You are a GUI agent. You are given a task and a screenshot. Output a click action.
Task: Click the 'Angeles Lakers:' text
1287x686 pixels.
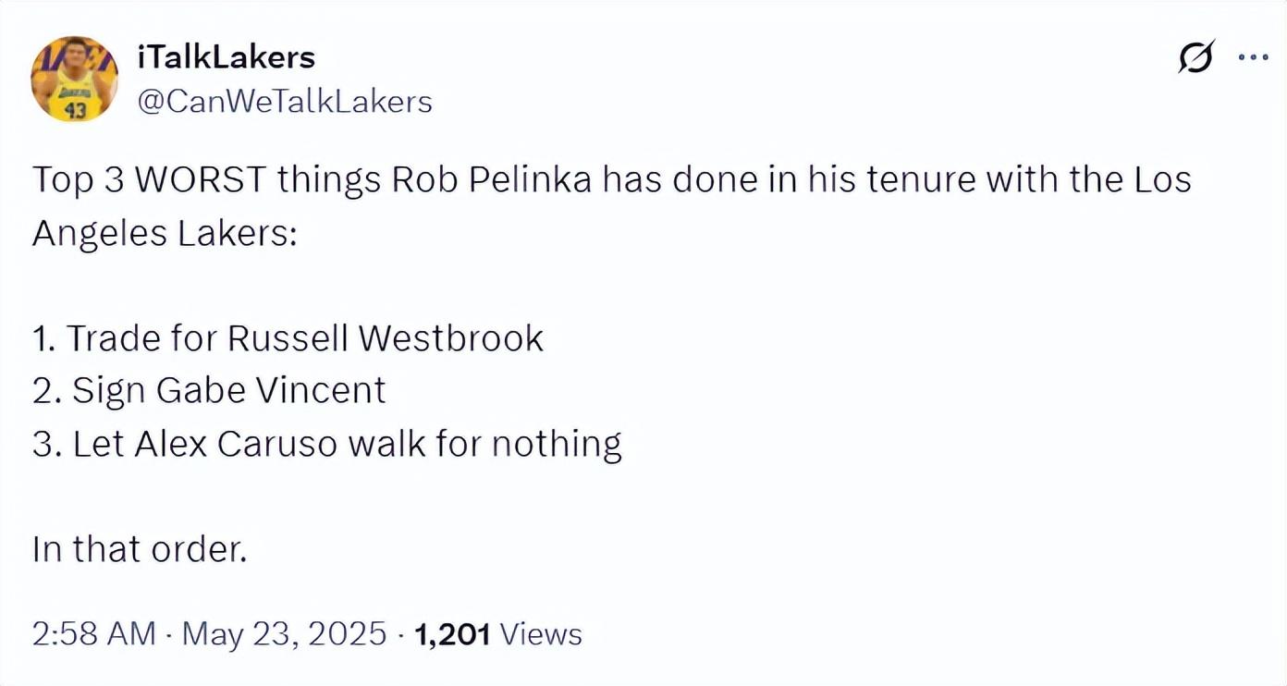165,233
